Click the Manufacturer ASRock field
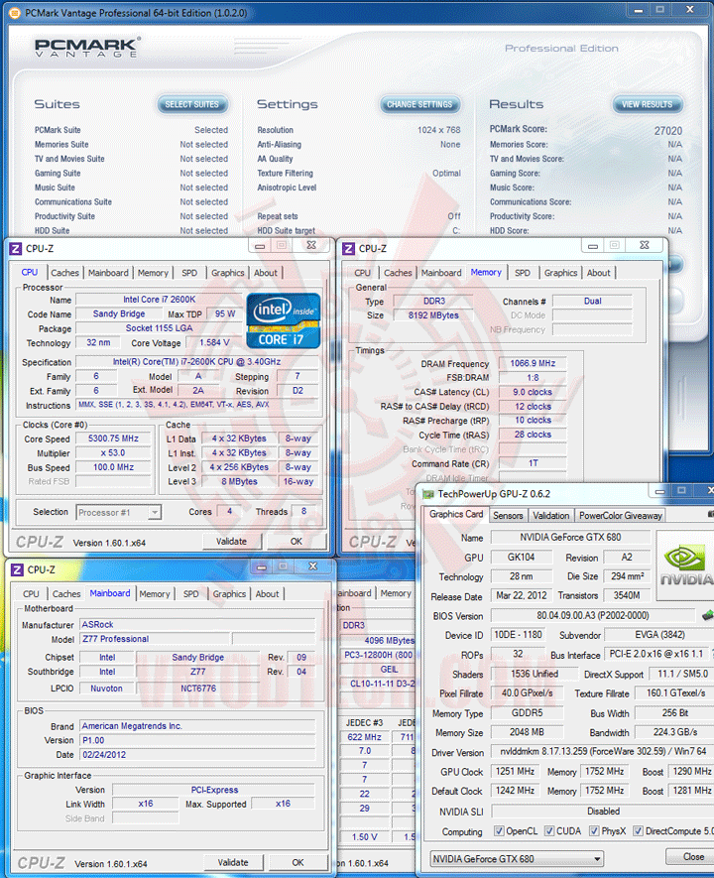714x878 pixels. pyautogui.click(x=197, y=624)
